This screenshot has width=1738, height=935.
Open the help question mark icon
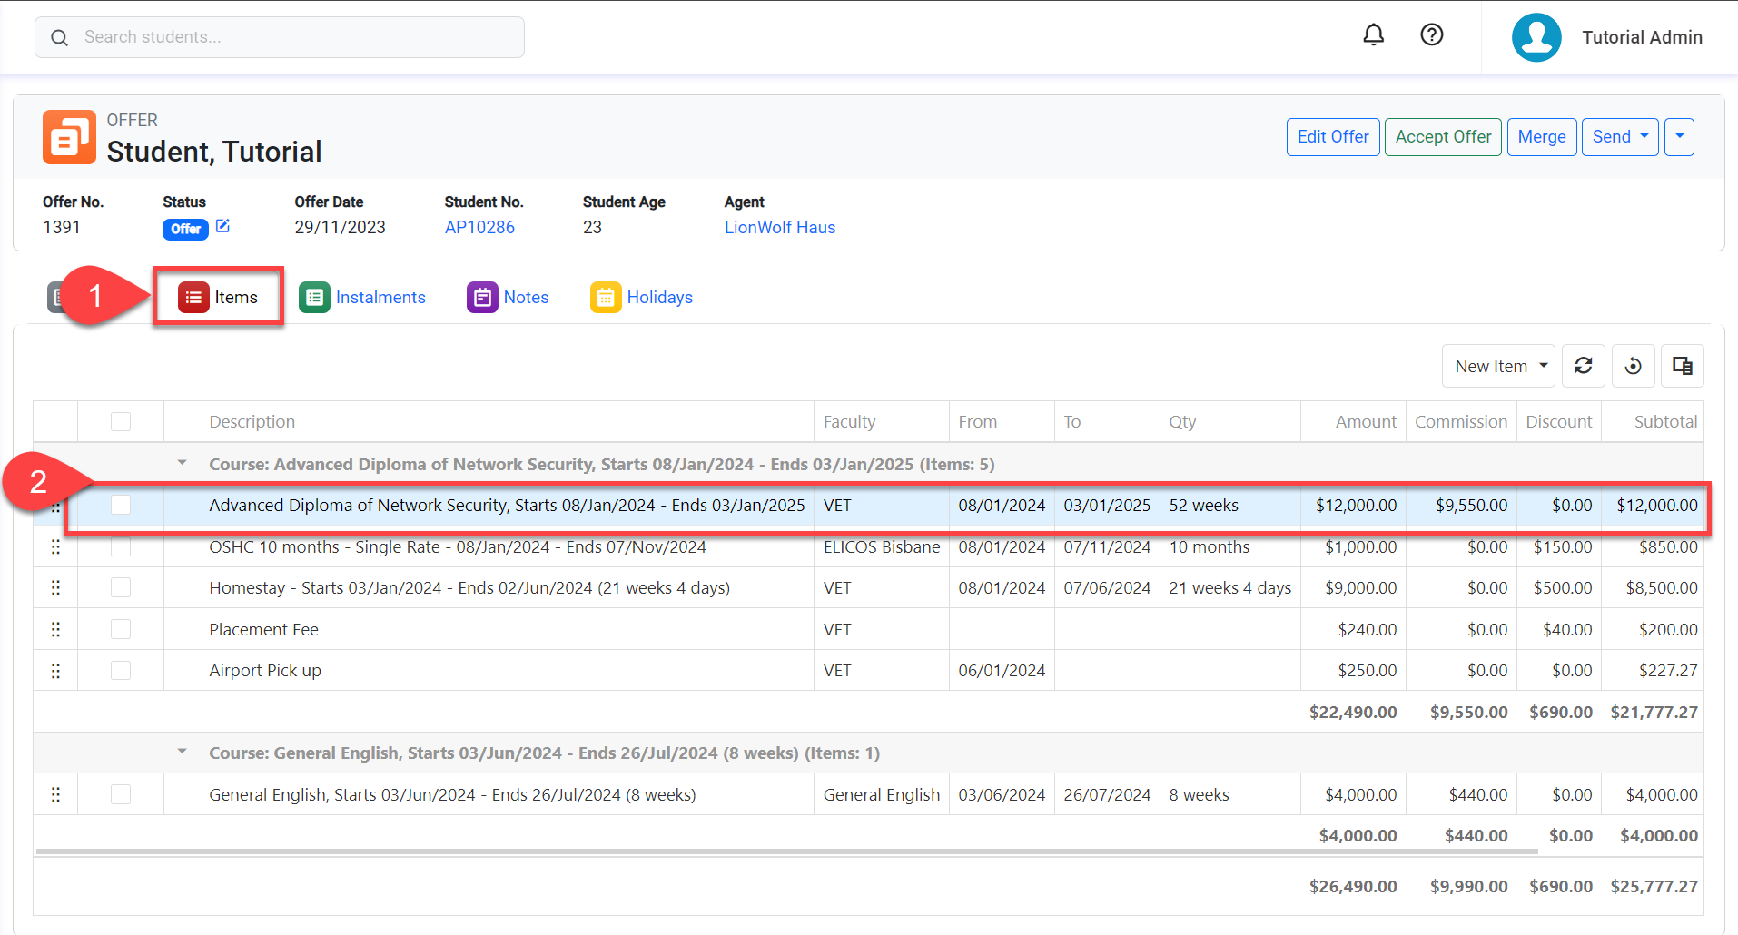(1431, 35)
